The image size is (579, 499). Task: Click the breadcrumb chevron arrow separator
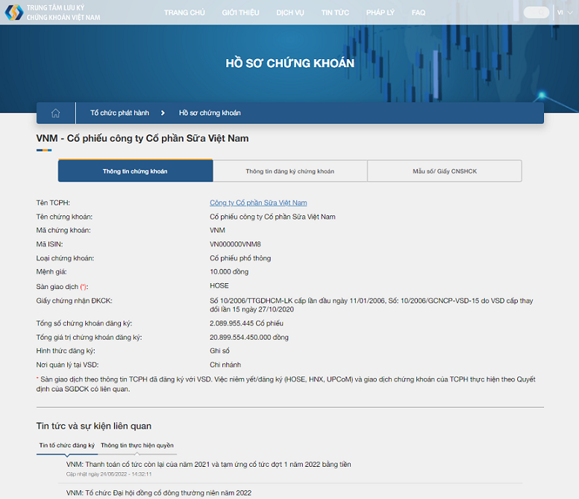[163, 113]
